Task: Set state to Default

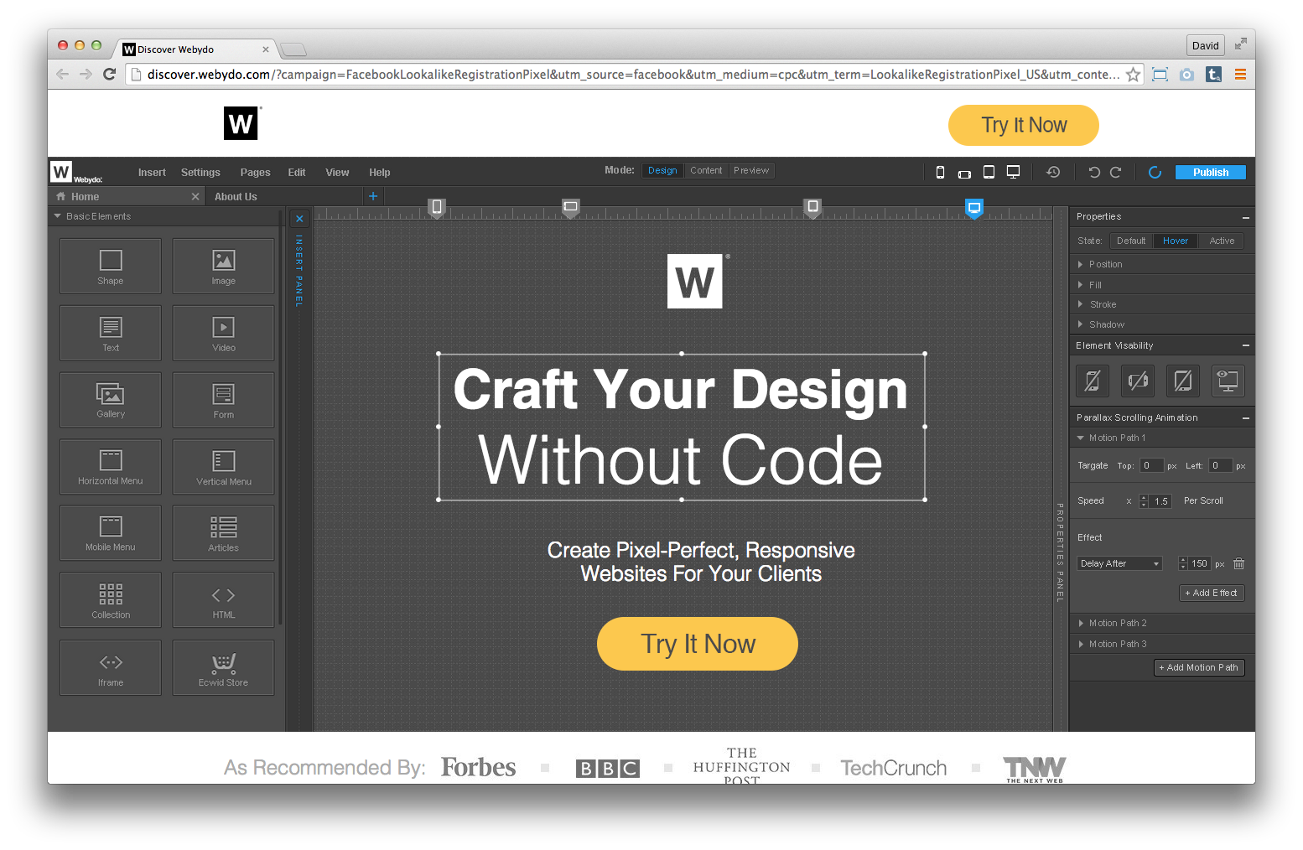Action: coord(1130,241)
